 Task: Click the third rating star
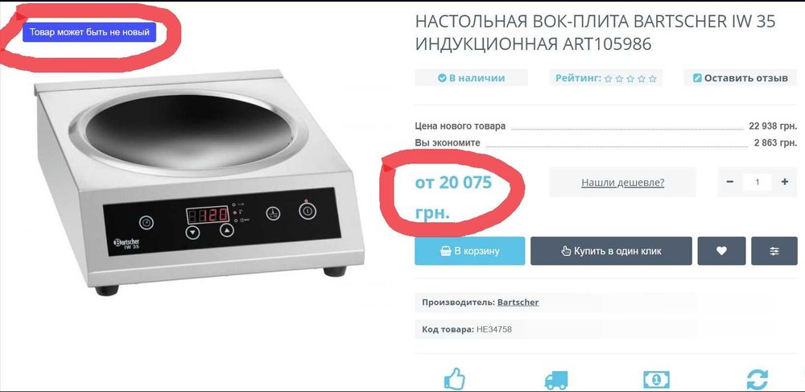[630, 79]
